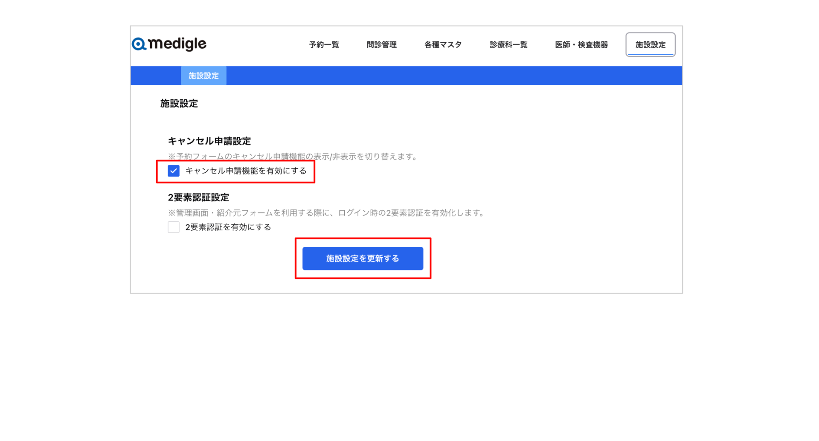Click the highlighted 施設設定 sub-tab

click(203, 75)
